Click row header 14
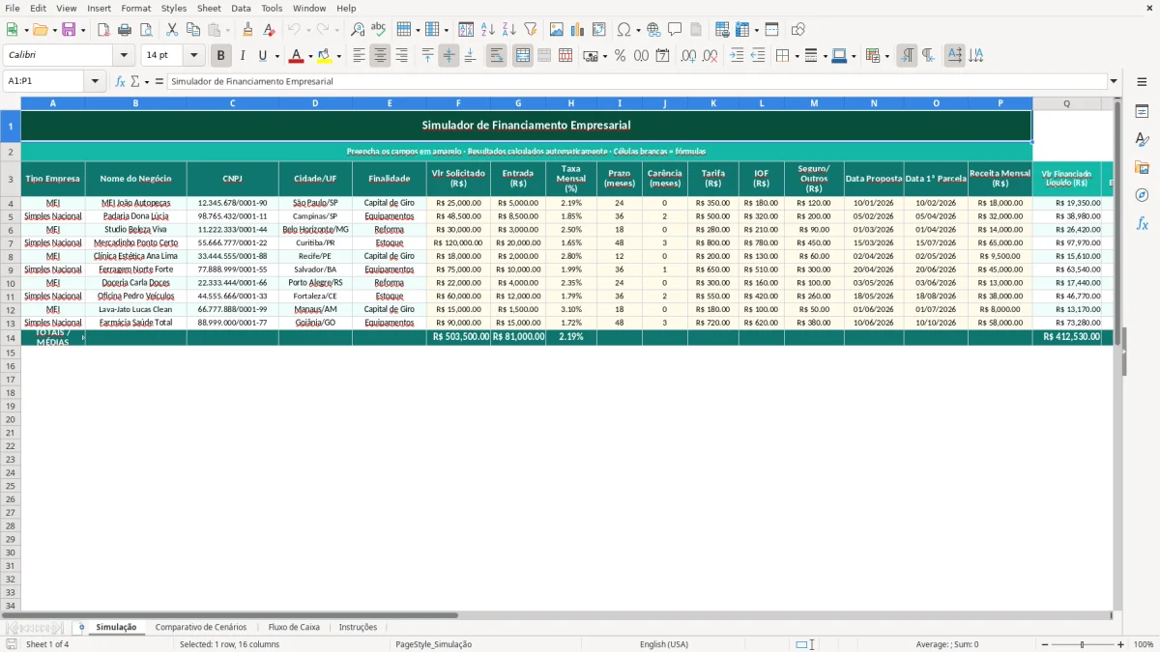Image resolution: width=1160 pixels, height=652 pixels. tap(10, 337)
